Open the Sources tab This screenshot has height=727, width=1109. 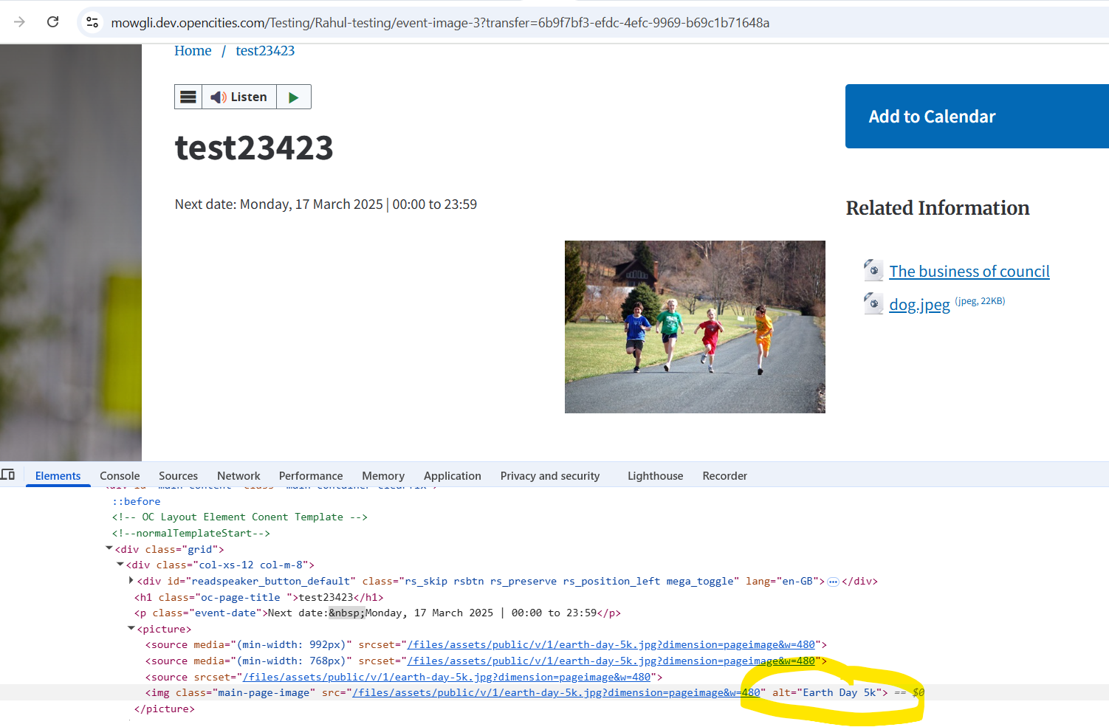[178, 476]
